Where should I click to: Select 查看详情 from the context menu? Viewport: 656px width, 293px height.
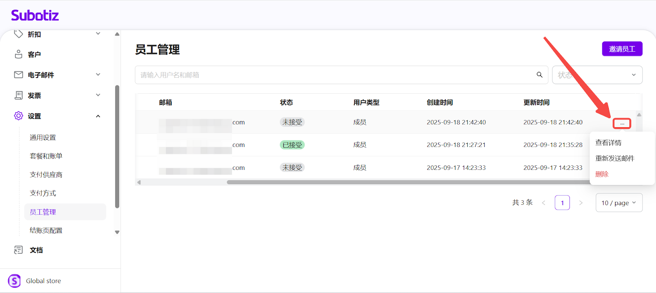tap(608, 143)
